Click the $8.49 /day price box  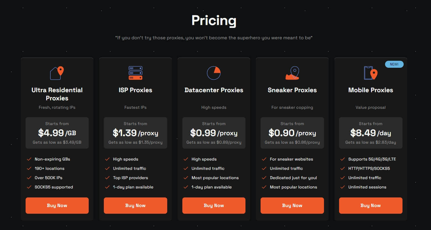tap(371, 133)
